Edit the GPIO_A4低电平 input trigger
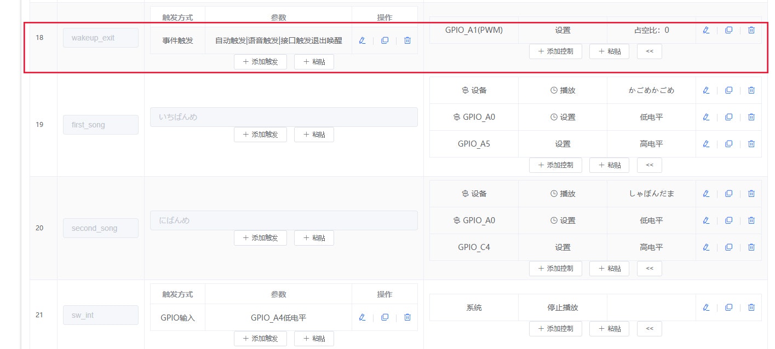This screenshot has width=775, height=349. click(x=362, y=317)
